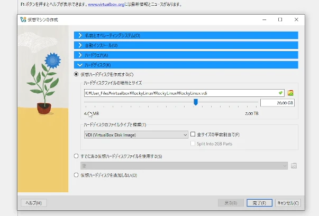Click the green checkmark in path field
Image resolution: width=319 pixels, height=216 pixels.
pyautogui.click(x=280, y=93)
